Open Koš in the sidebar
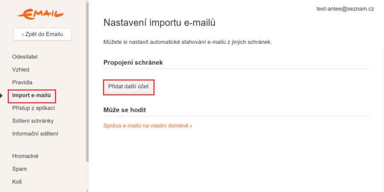This screenshot has height=192, width=384. [x=17, y=182]
